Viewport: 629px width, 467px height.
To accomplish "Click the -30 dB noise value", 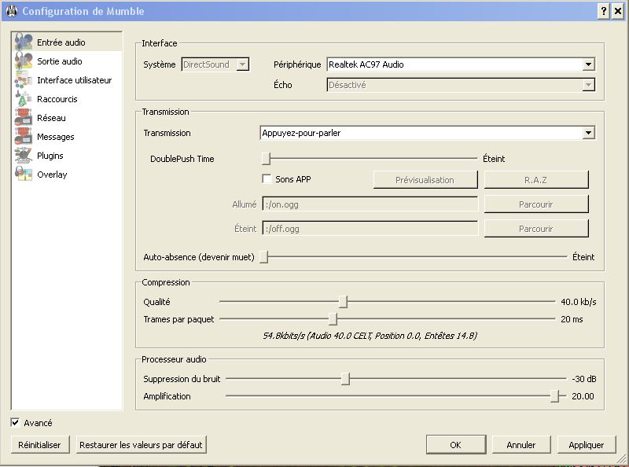I will pyautogui.click(x=584, y=379).
